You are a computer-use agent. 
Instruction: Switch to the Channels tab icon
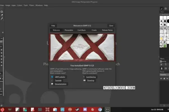coord(166,68)
